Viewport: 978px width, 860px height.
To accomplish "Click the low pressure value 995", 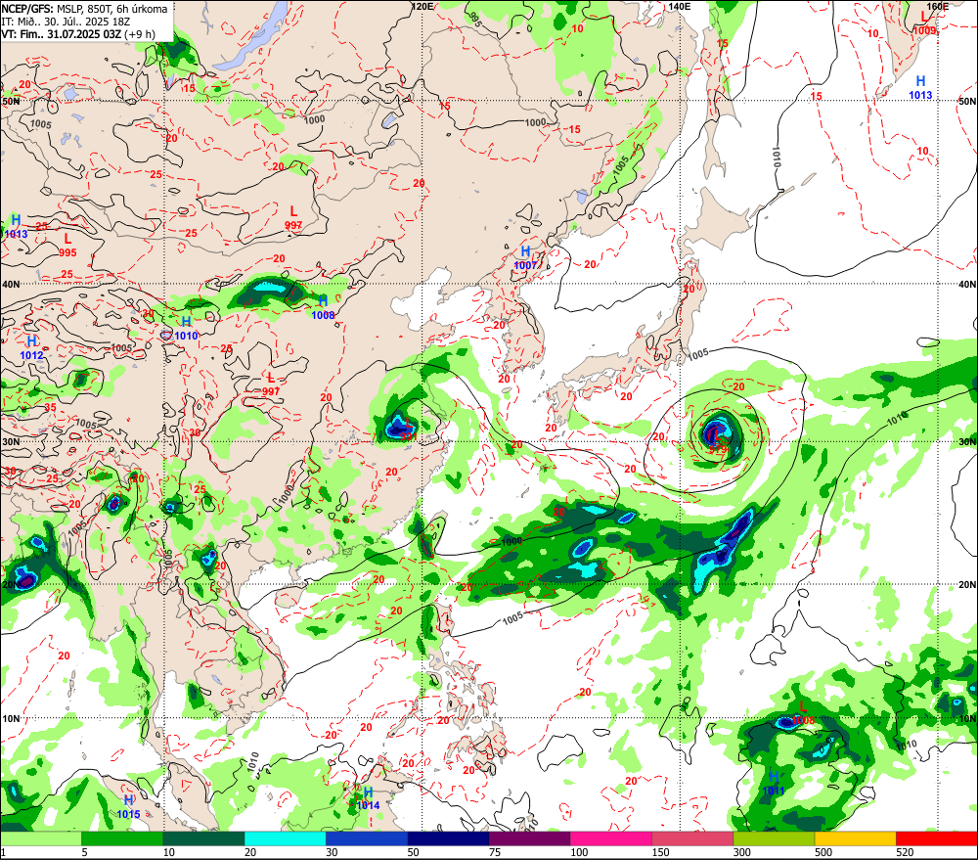I will coord(68,252).
